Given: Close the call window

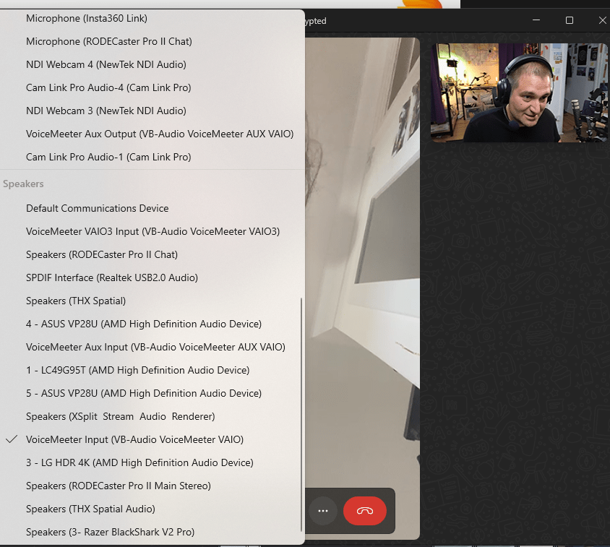Looking at the screenshot, I should [602, 20].
